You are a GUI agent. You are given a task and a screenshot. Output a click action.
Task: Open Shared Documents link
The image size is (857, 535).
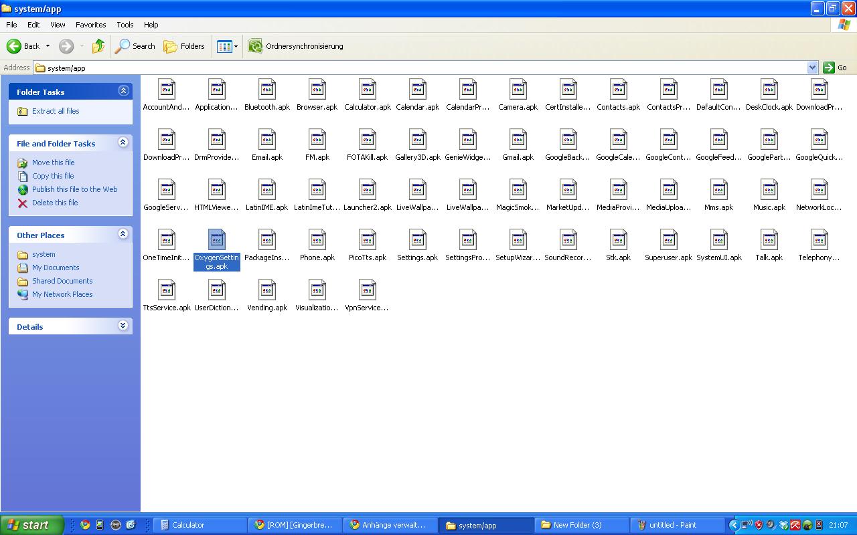[62, 281]
